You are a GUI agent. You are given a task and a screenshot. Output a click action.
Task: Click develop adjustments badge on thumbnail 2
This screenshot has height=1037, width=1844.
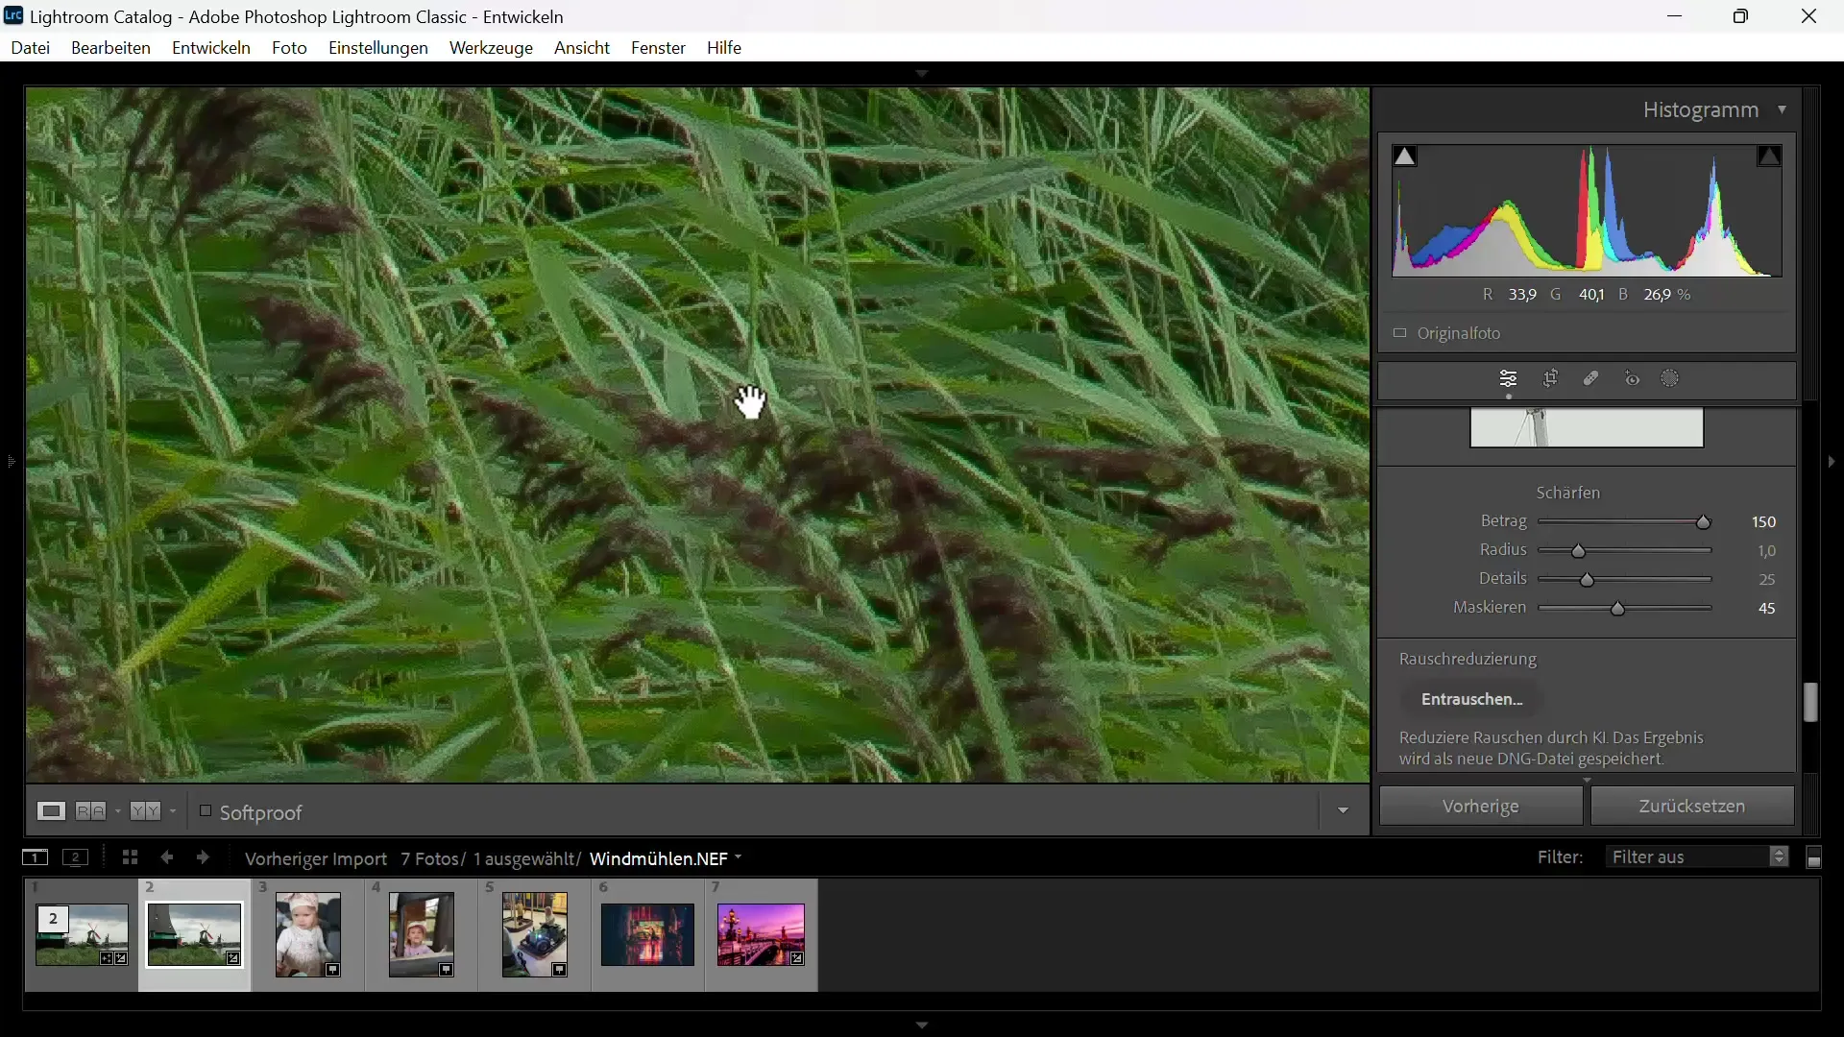233,958
